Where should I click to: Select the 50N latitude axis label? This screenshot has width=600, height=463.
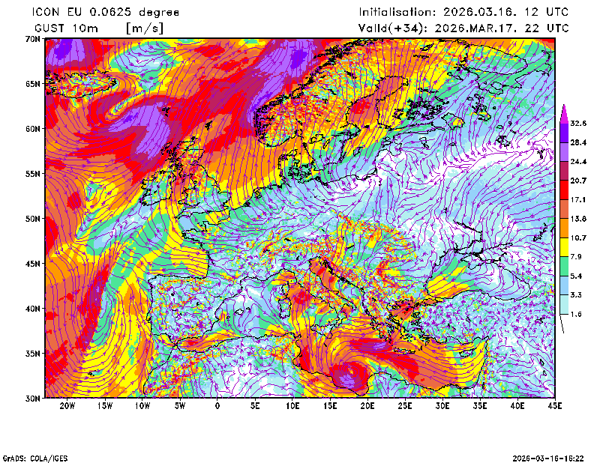click(32, 219)
